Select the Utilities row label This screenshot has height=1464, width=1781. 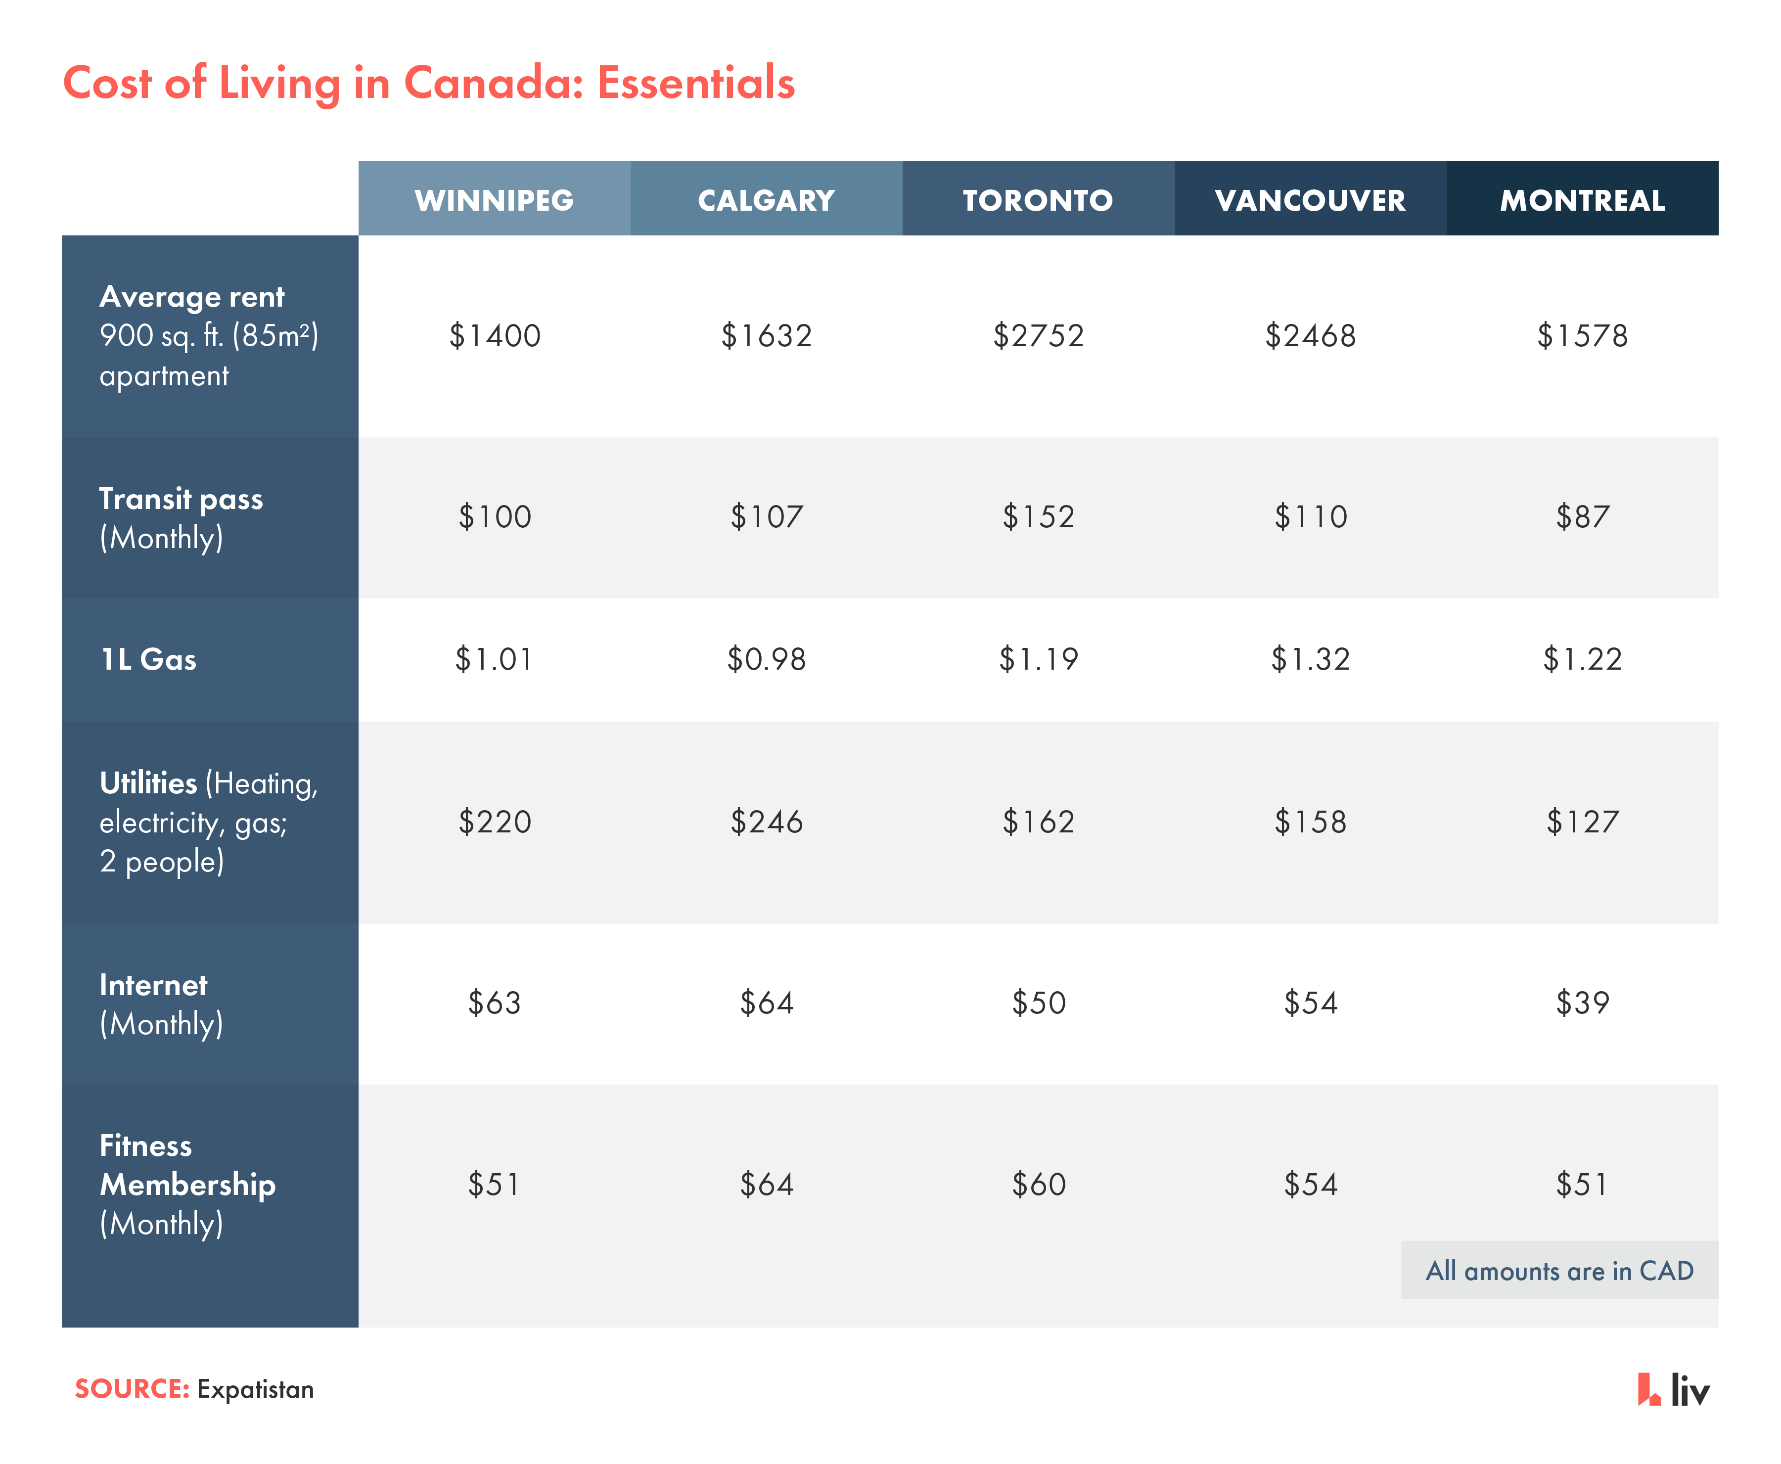coord(210,822)
